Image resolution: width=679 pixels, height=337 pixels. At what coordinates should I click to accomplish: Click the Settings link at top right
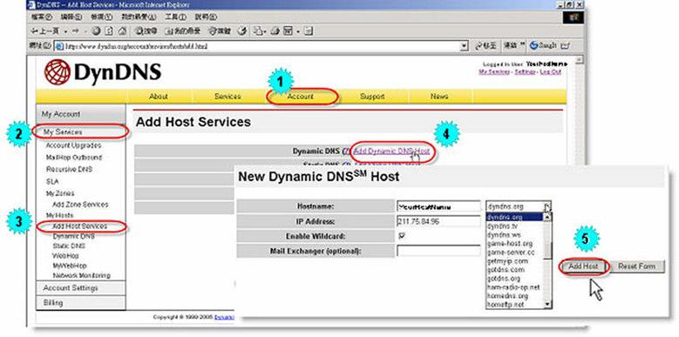coord(525,71)
